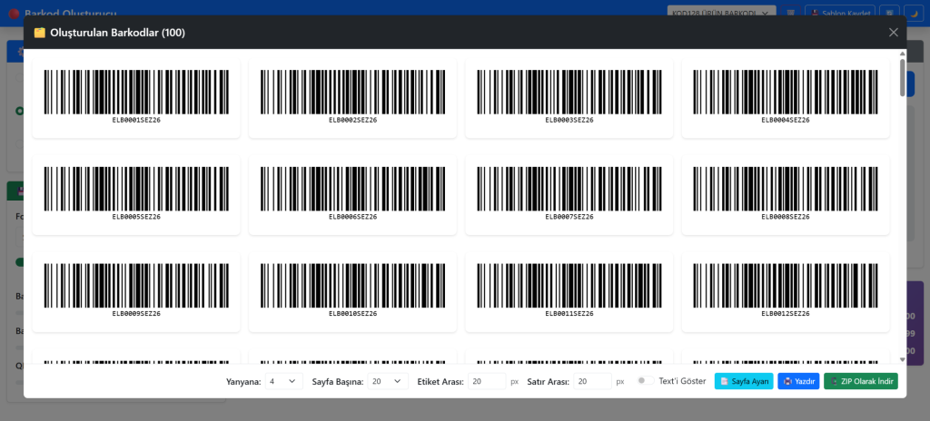
Task: Click the ELB0009SEZ26 text label
Action: pos(136,313)
